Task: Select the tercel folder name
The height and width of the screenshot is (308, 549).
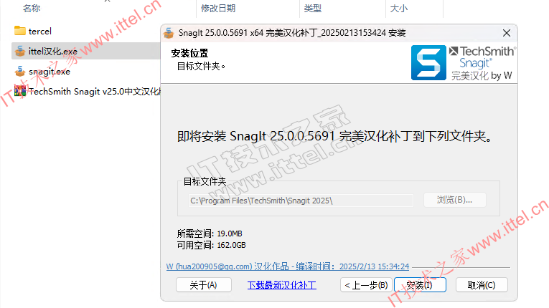Action: click(40, 31)
